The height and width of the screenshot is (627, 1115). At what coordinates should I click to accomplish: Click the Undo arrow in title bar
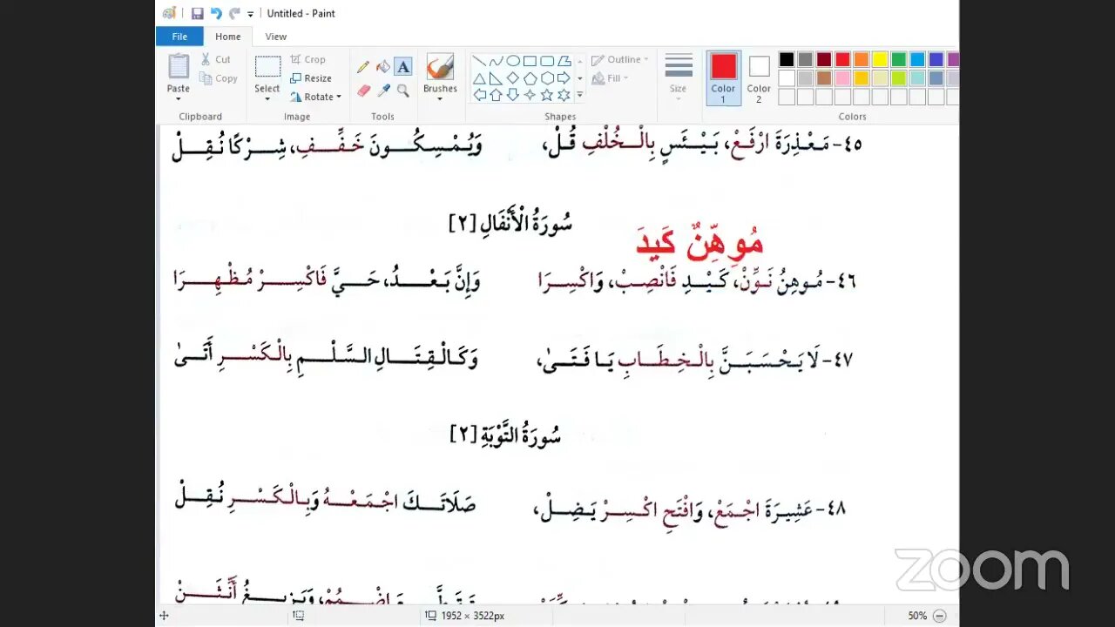click(216, 13)
